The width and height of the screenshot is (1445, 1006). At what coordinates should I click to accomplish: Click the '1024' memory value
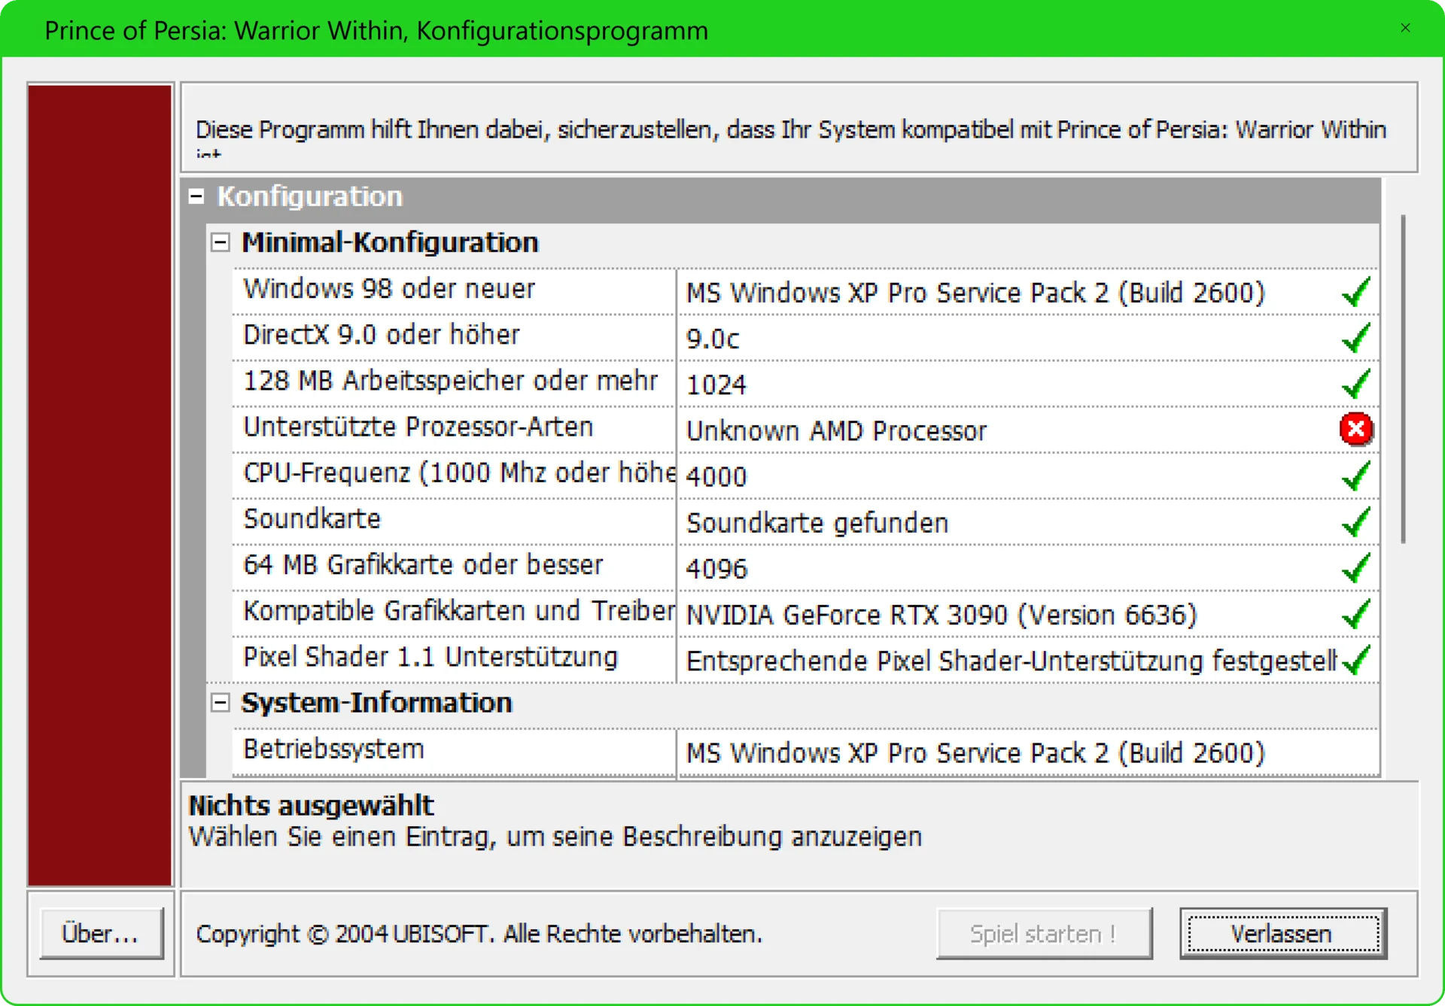click(716, 384)
